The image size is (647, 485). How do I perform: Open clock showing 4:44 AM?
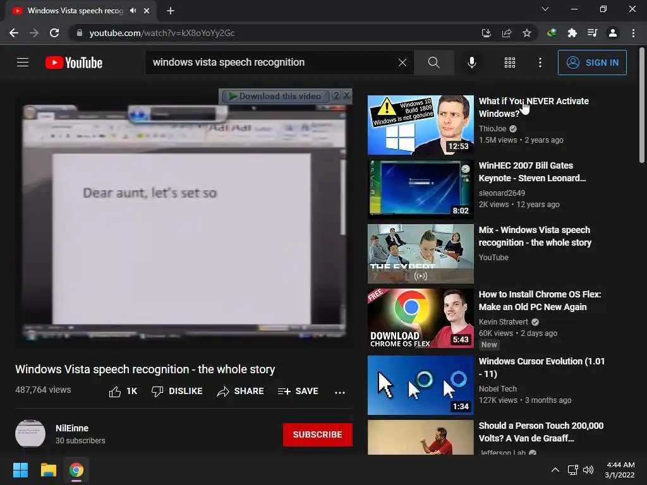click(x=620, y=470)
